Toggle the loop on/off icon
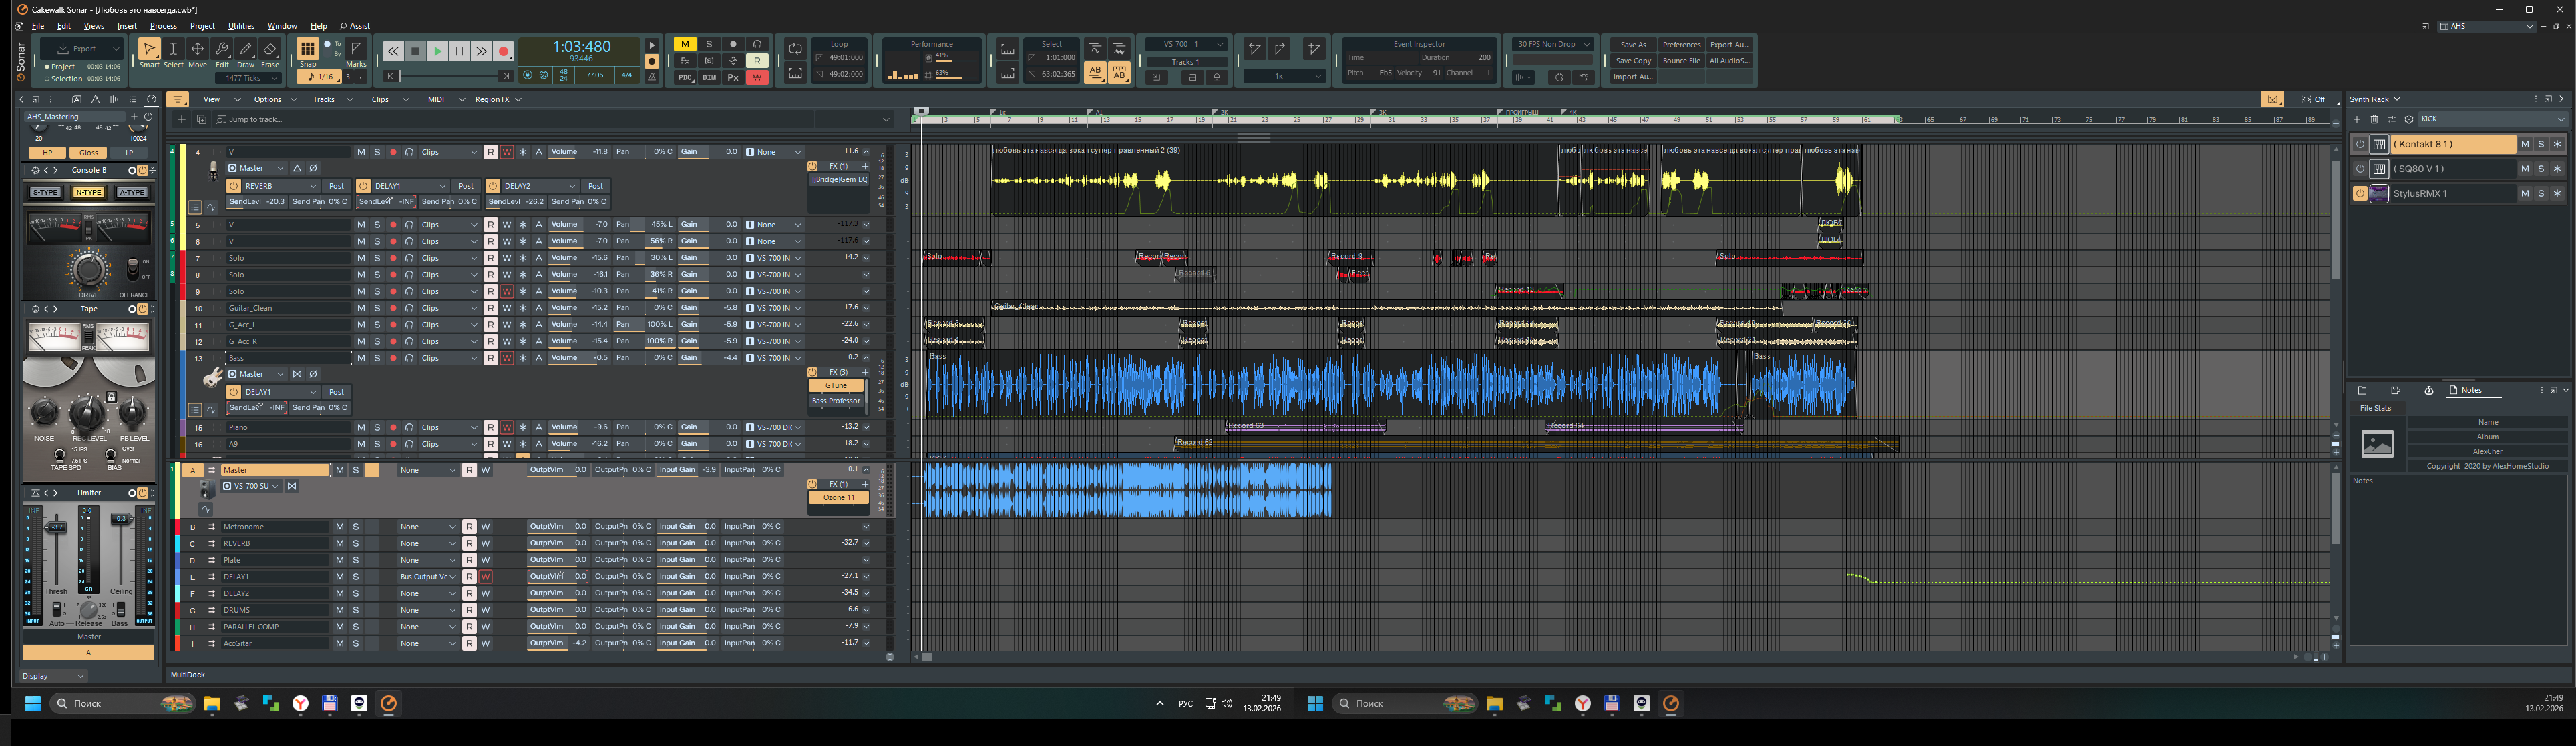 795,48
